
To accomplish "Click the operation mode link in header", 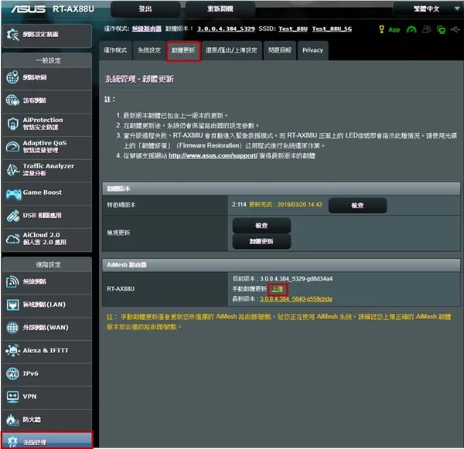I will tap(147, 29).
